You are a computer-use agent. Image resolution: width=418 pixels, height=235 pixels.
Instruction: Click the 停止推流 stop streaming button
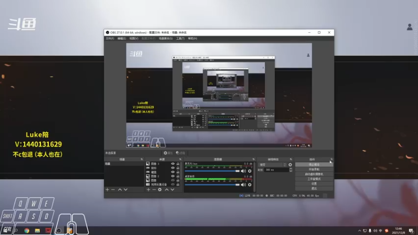(x=314, y=164)
